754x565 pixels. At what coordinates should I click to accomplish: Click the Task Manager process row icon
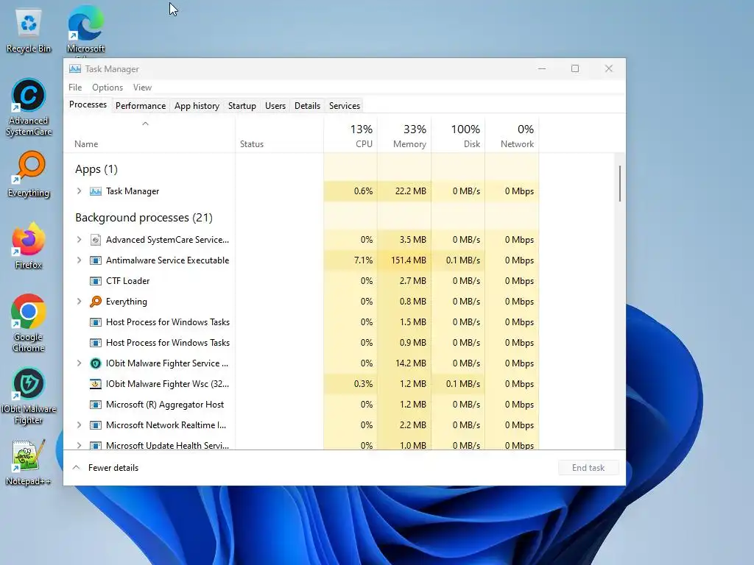(x=96, y=191)
